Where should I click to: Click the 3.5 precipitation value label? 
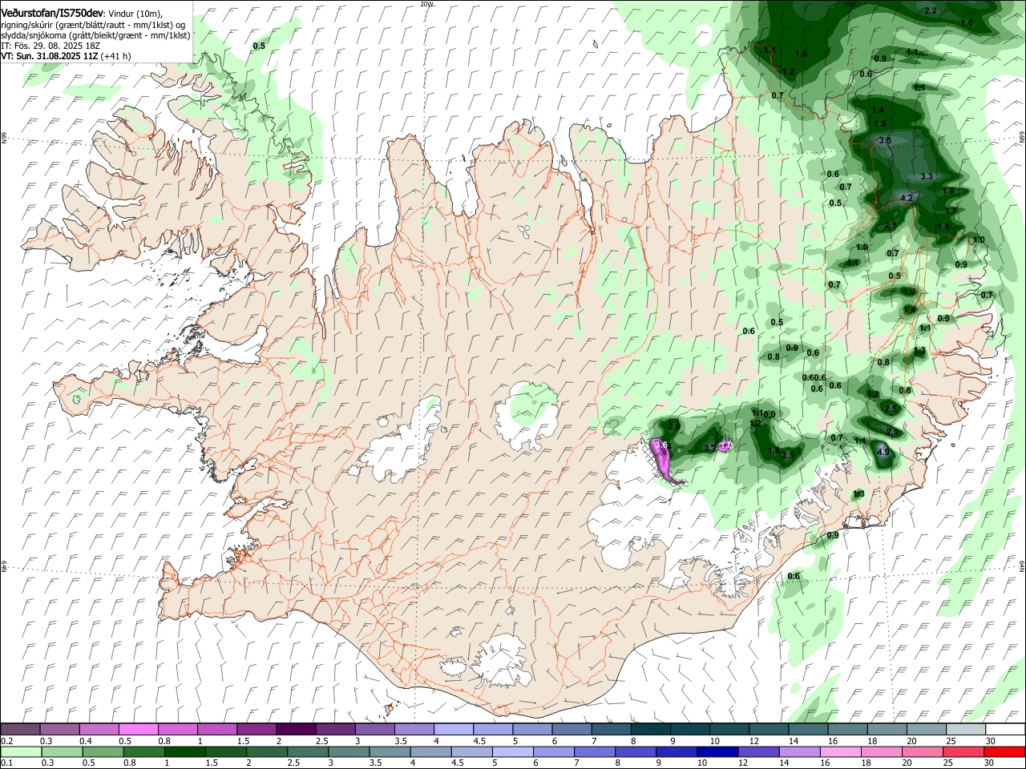coord(885,140)
